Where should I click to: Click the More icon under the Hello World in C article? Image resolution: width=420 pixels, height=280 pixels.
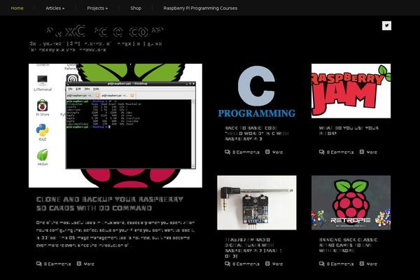coord(267,152)
